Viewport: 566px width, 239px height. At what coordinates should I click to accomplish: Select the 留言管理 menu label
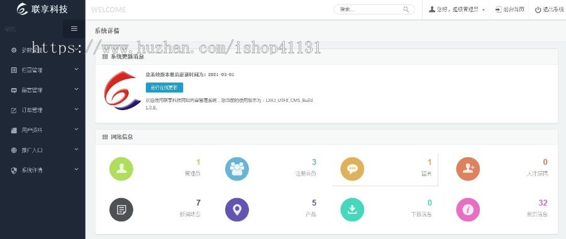tap(32, 91)
